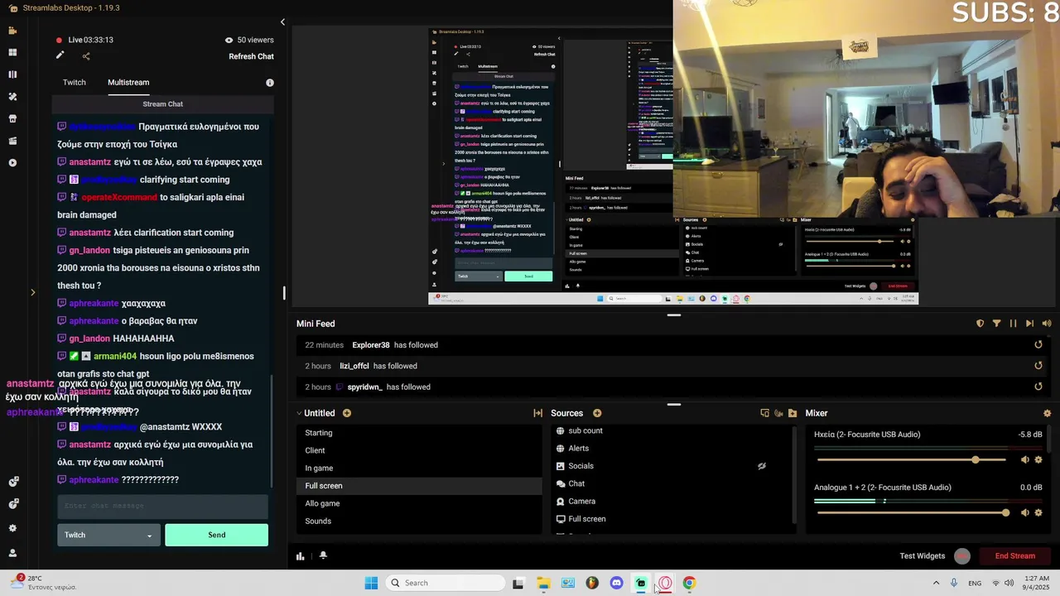
Task: Switch to the Twitch chat tab
Action: pos(75,83)
